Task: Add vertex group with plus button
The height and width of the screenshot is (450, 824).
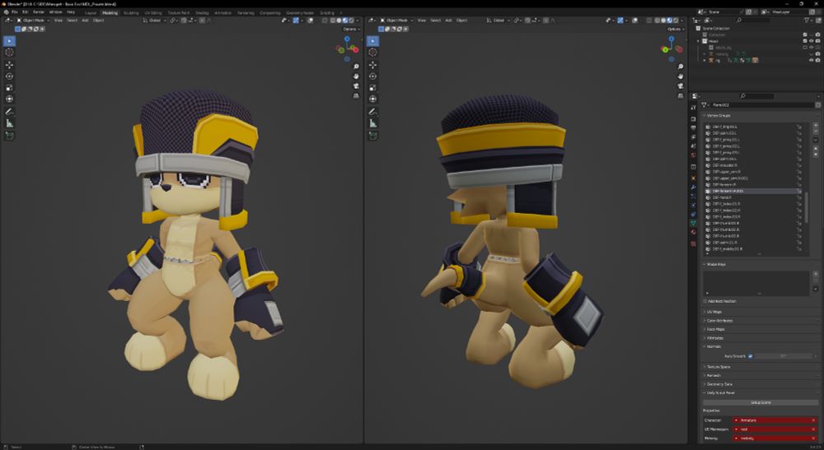Action: pos(816,126)
